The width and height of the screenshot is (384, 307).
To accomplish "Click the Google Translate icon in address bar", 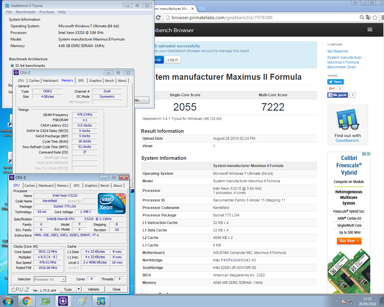I will point(368,17).
